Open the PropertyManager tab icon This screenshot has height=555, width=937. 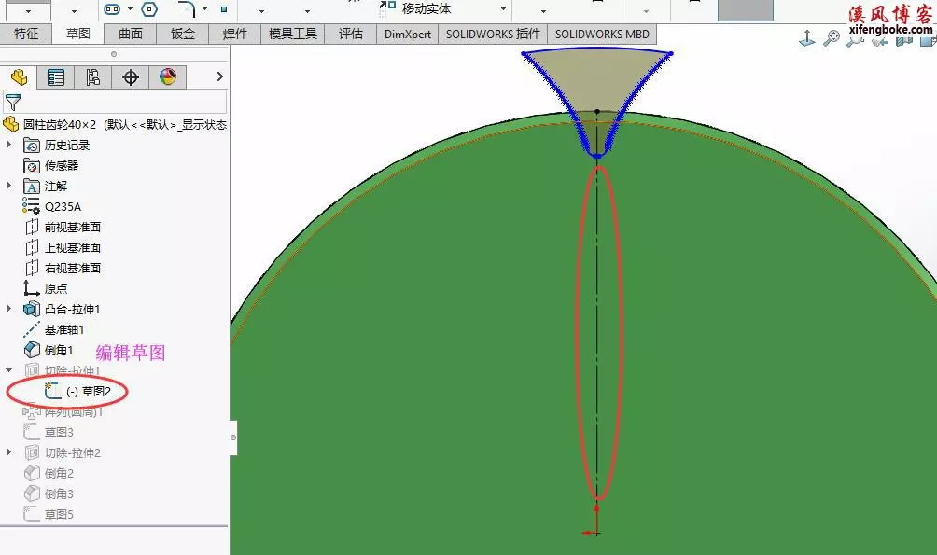click(56, 77)
